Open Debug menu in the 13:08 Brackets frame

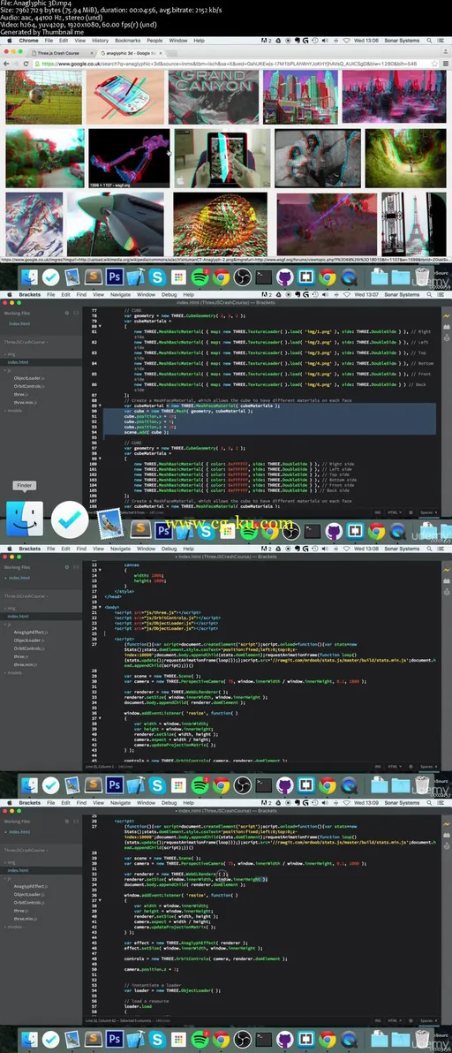click(x=169, y=549)
